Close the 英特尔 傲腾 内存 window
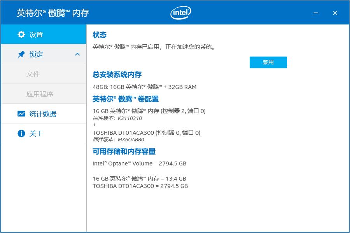The image size is (350, 233). point(335,13)
